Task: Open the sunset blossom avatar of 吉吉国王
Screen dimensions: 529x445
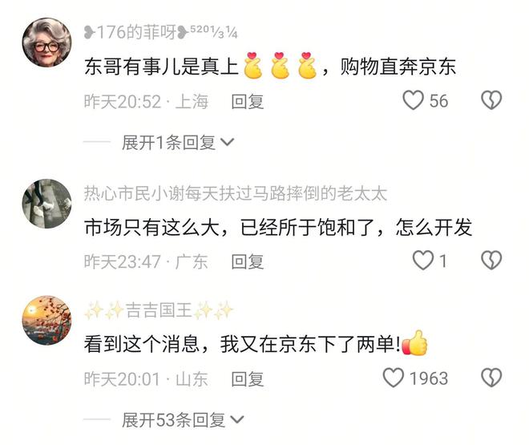Action: coord(47,320)
